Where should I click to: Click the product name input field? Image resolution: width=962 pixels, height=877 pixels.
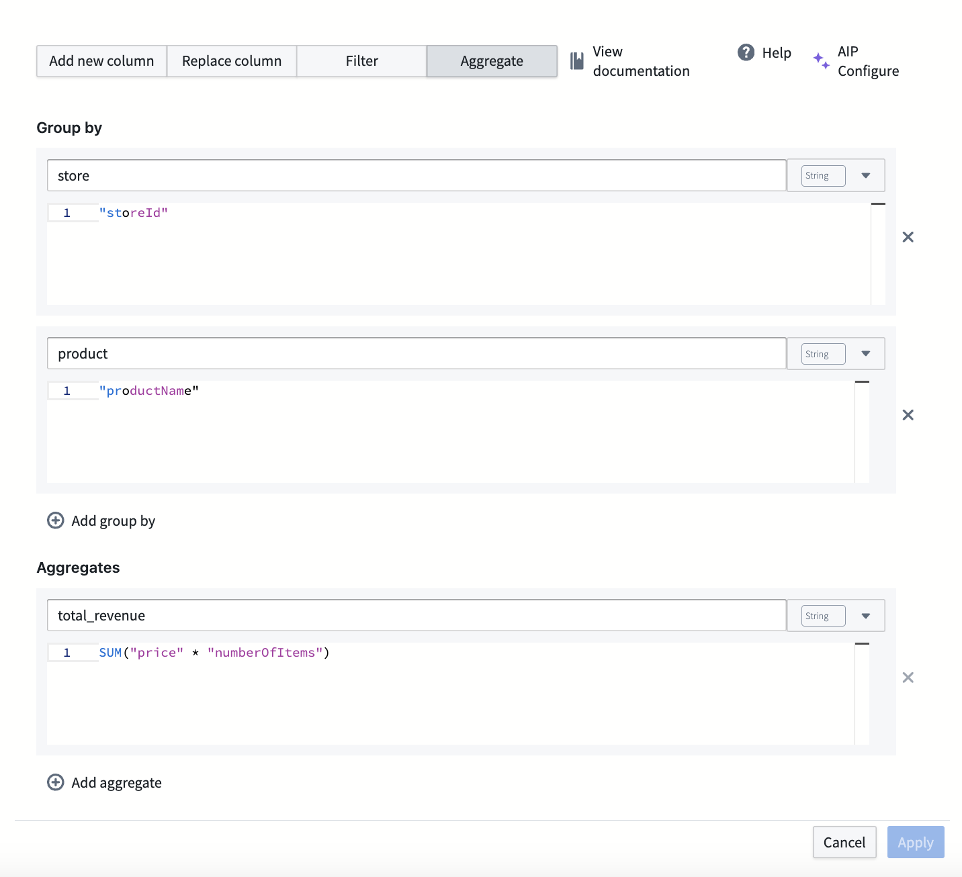tap(417, 354)
